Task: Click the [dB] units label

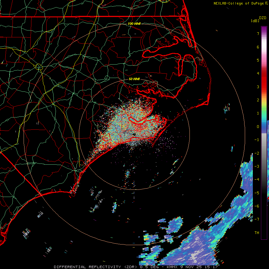Action: (x=255, y=21)
